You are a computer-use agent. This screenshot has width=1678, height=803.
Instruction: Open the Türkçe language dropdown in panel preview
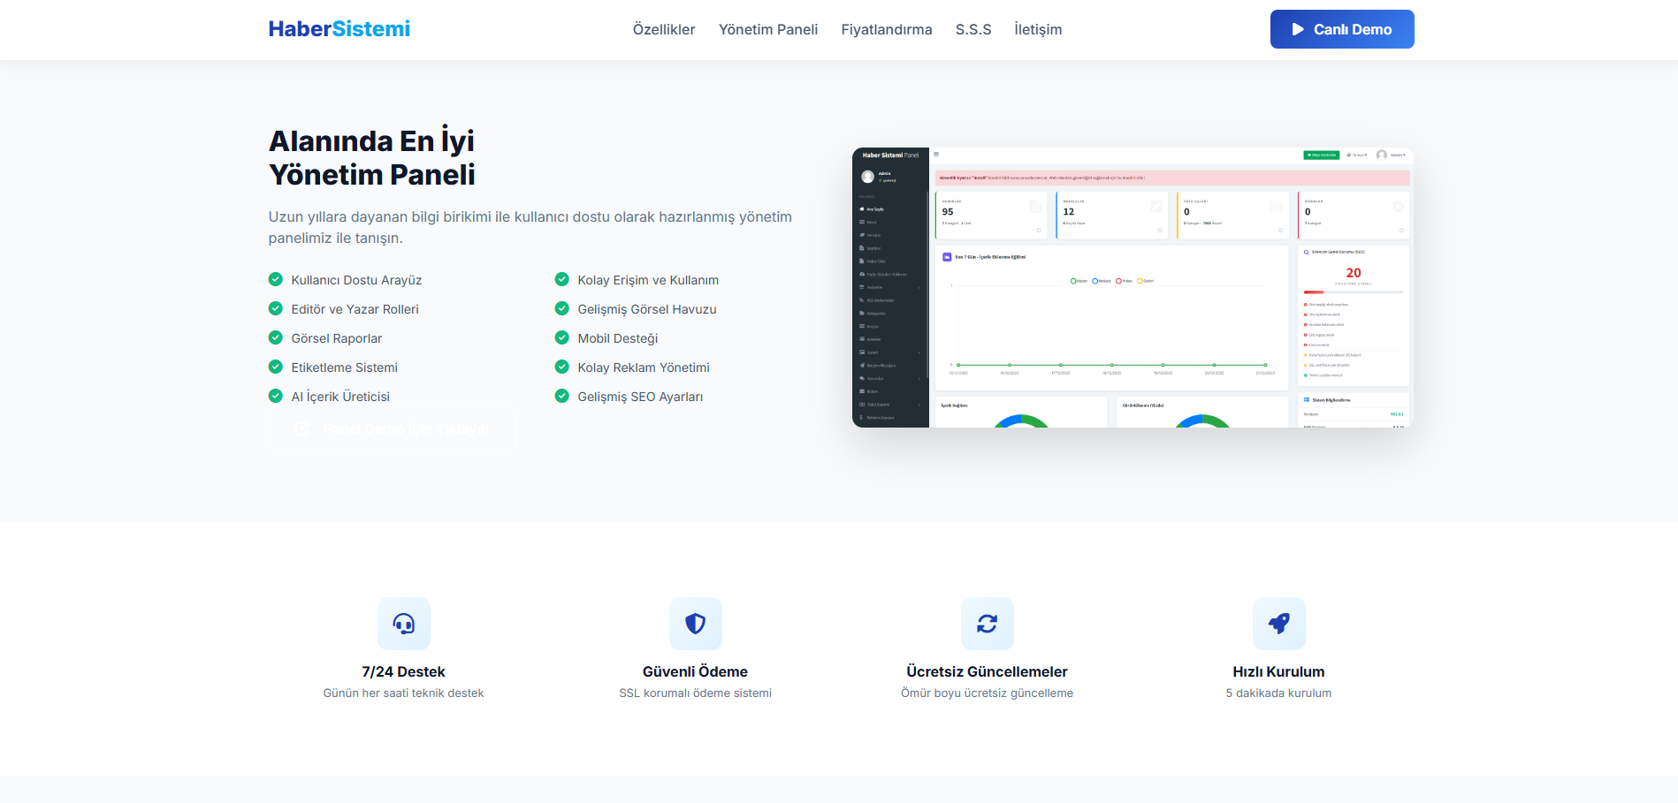1357,155
